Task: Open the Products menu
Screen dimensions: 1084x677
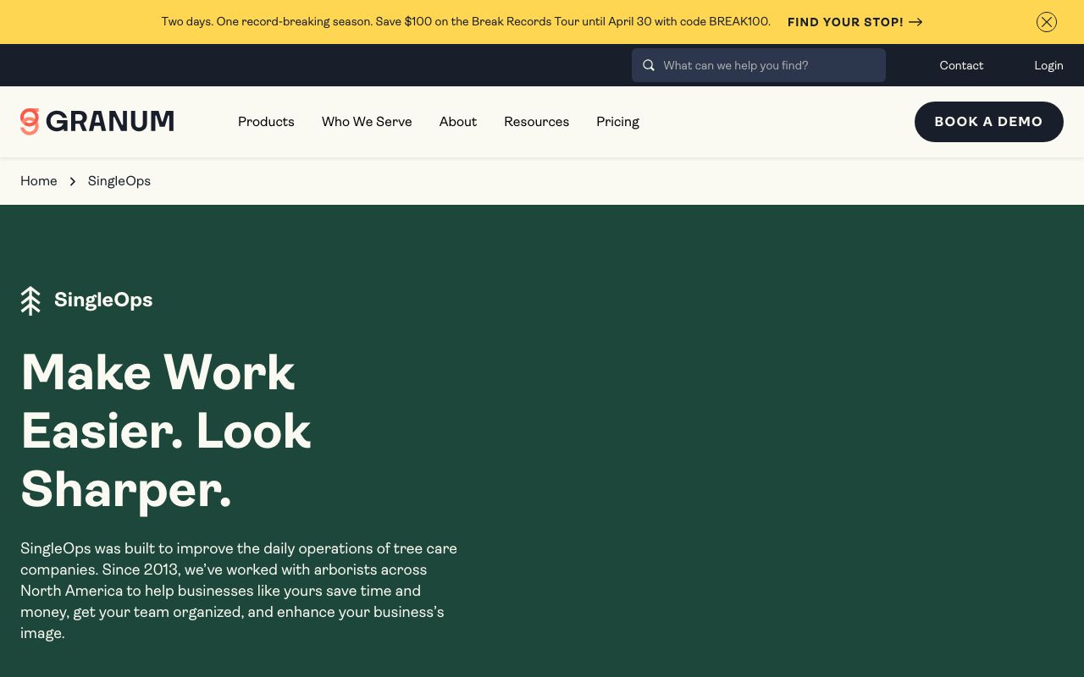Action: [x=266, y=122]
